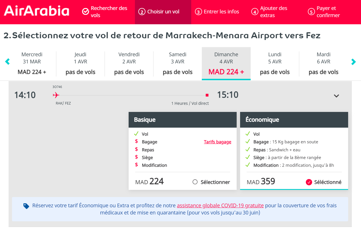Select the Mercredi 31 MAR date tab
The image size is (361, 231).
[32, 63]
